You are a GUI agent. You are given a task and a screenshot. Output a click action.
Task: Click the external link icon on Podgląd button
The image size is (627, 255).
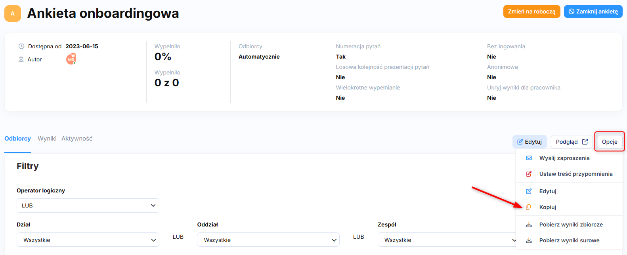585,142
